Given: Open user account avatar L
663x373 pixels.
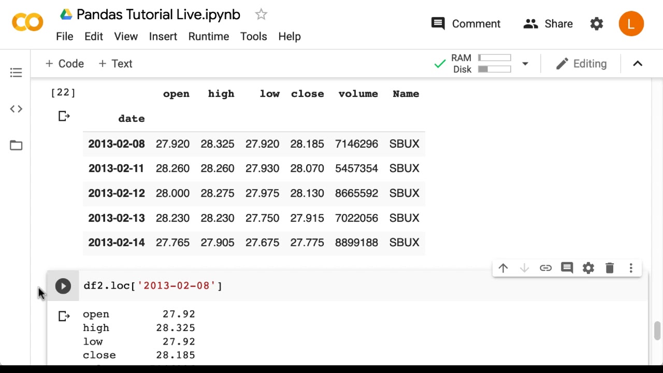Looking at the screenshot, I should point(631,24).
